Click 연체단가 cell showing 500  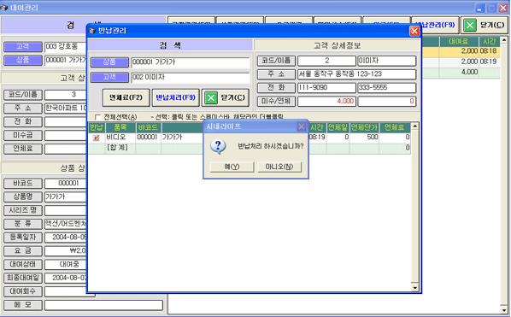364,138
